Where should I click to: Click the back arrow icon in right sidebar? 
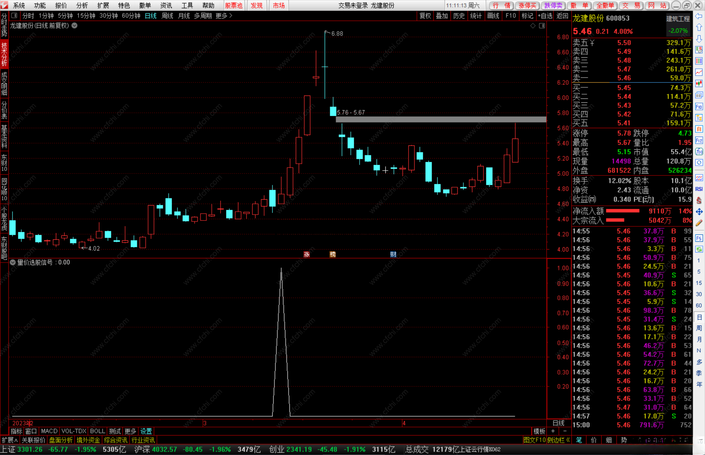tap(699, 16)
